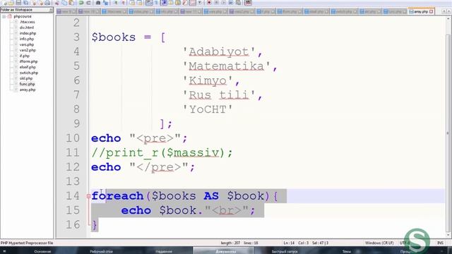Click the green Undo arrow icon
Image resolution: width=452 pixels, height=254 pixels.
81,3
